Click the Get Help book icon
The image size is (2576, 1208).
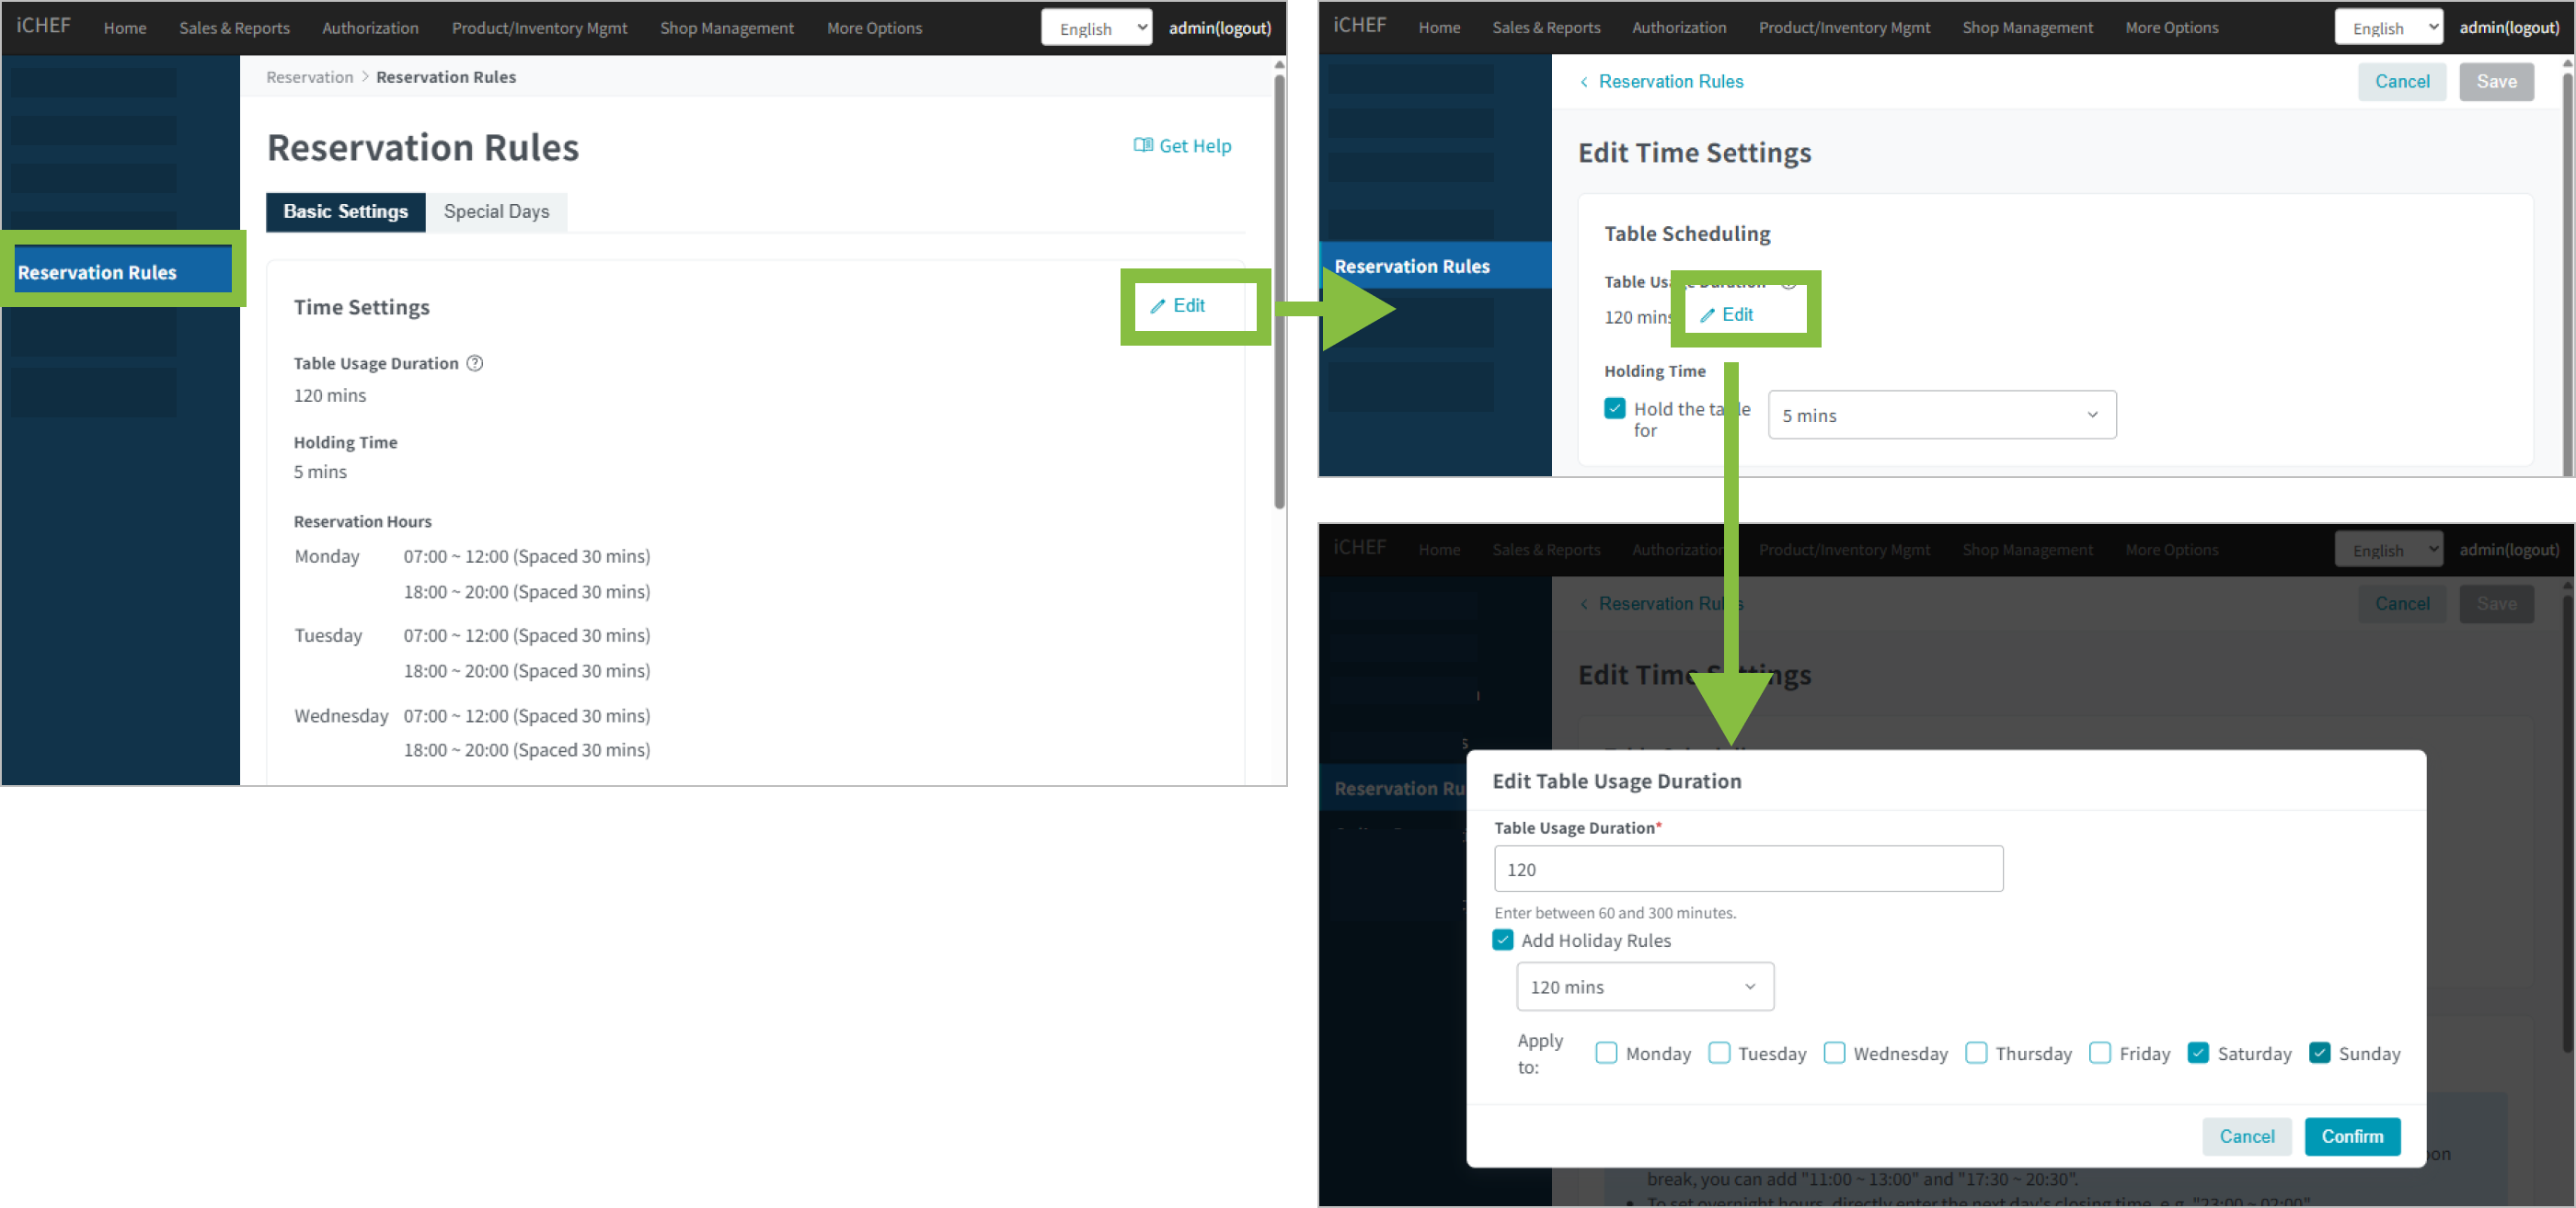[x=1142, y=146]
